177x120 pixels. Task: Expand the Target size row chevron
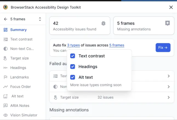click(x=169, y=97)
